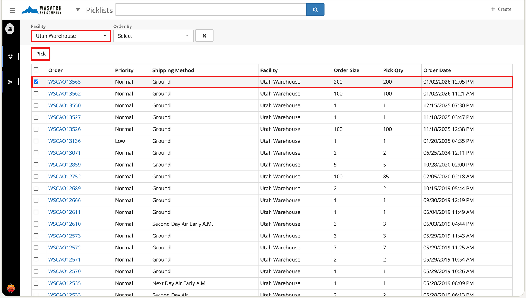Click the hexagon logo at sidebar bottom

tap(11, 288)
